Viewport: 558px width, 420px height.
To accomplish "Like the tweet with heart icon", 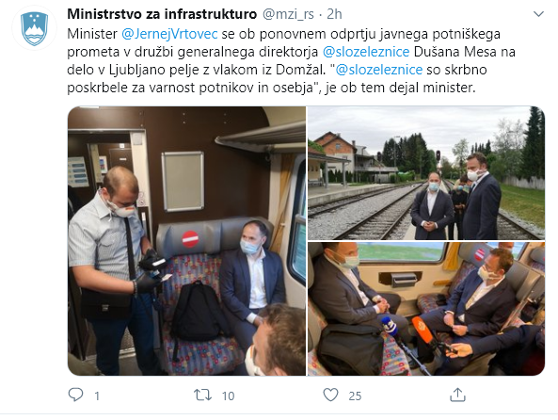I will point(330,396).
